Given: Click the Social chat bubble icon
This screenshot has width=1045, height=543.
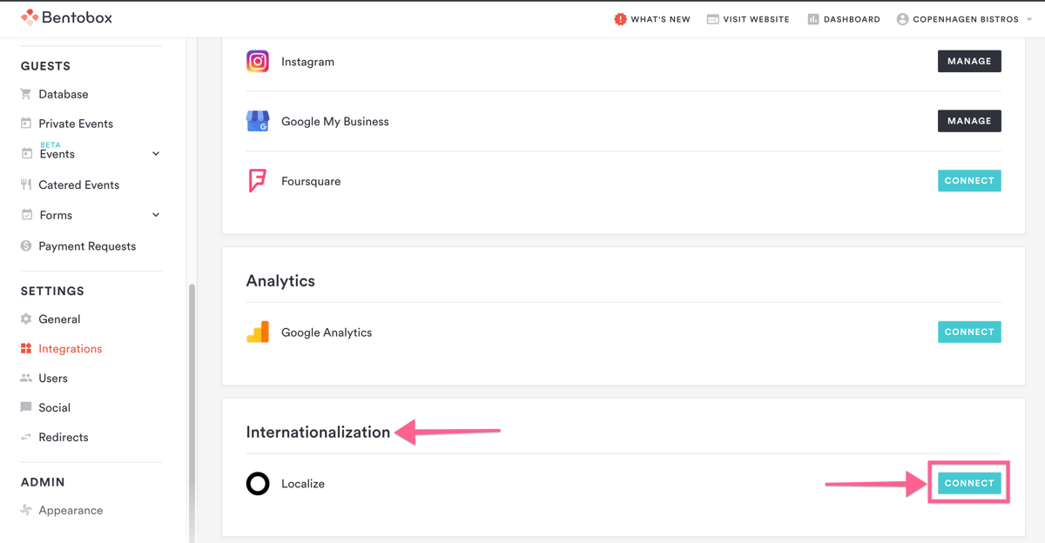Looking at the screenshot, I should click(x=26, y=407).
